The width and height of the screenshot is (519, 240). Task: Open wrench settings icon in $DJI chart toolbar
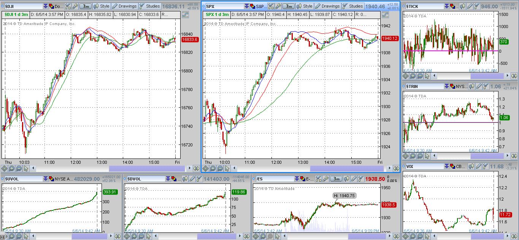point(75,6)
